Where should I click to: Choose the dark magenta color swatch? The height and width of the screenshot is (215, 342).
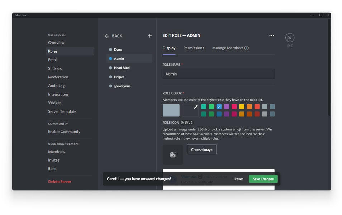pos(234,114)
